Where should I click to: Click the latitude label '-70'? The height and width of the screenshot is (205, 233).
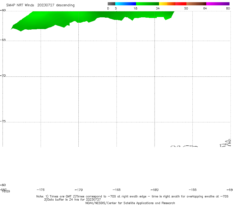pyautogui.click(x=3, y=76)
